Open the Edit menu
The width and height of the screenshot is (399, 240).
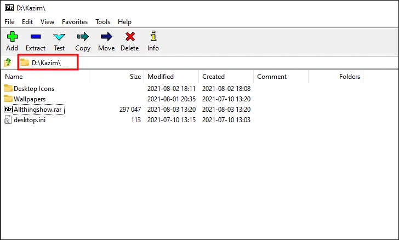27,22
